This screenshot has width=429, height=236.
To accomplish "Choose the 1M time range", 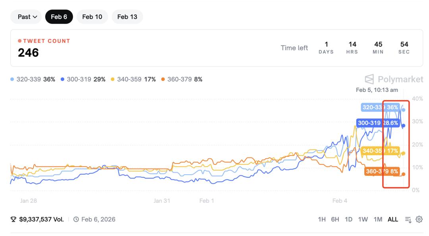I will pos(378,219).
